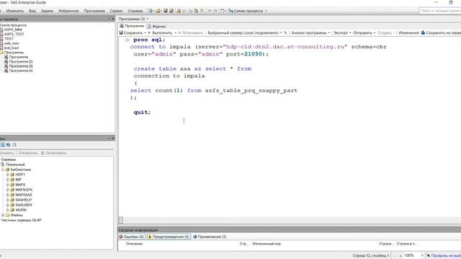Close the project tree panel
This screenshot has width=461, height=259.
pos(113,19)
